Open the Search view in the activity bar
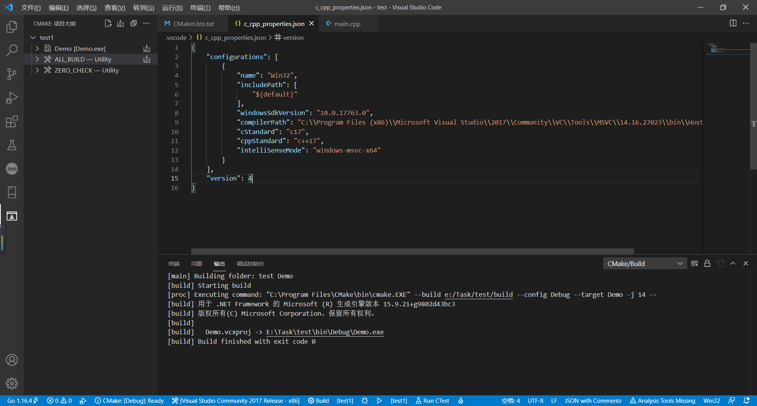 click(12, 50)
